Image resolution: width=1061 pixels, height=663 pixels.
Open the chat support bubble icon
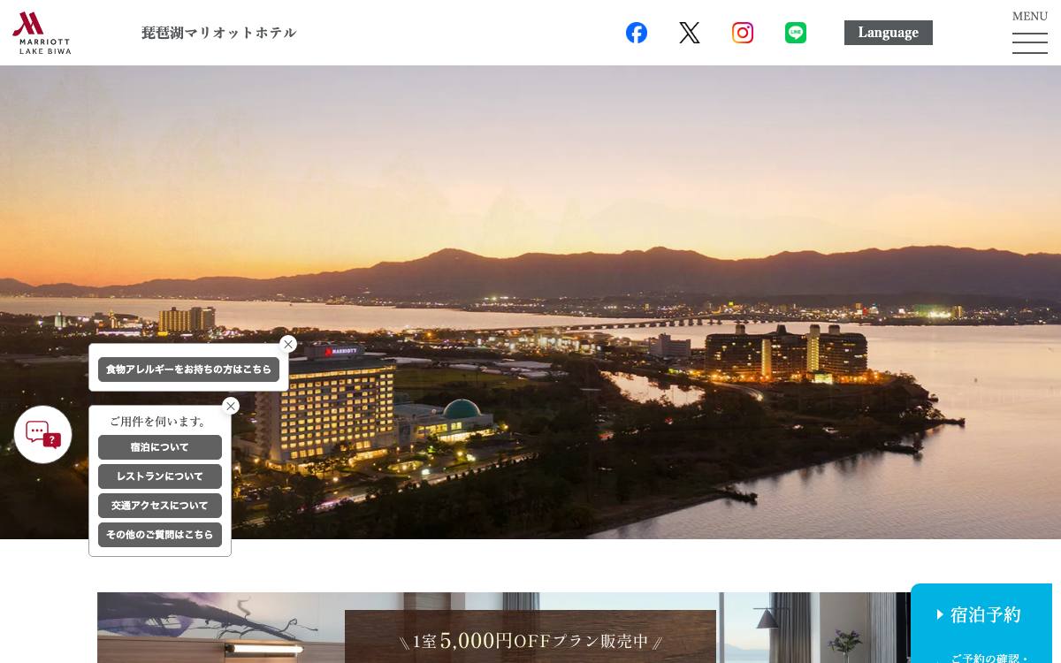(42, 434)
